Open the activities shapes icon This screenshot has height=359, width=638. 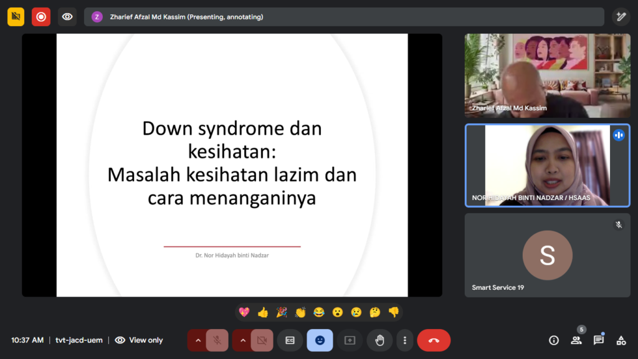[621, 340]
